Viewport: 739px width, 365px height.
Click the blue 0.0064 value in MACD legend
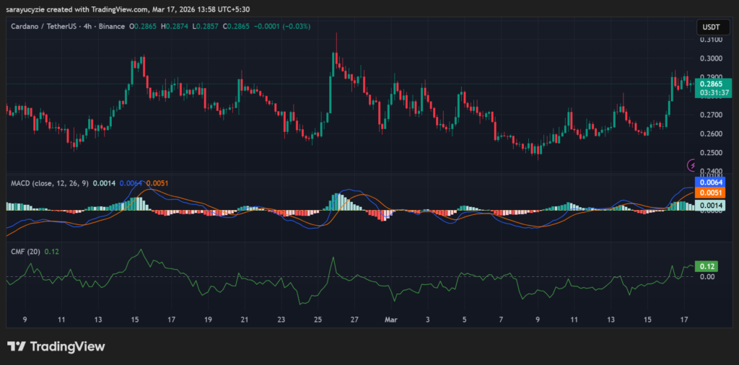(x=131, y=183)
